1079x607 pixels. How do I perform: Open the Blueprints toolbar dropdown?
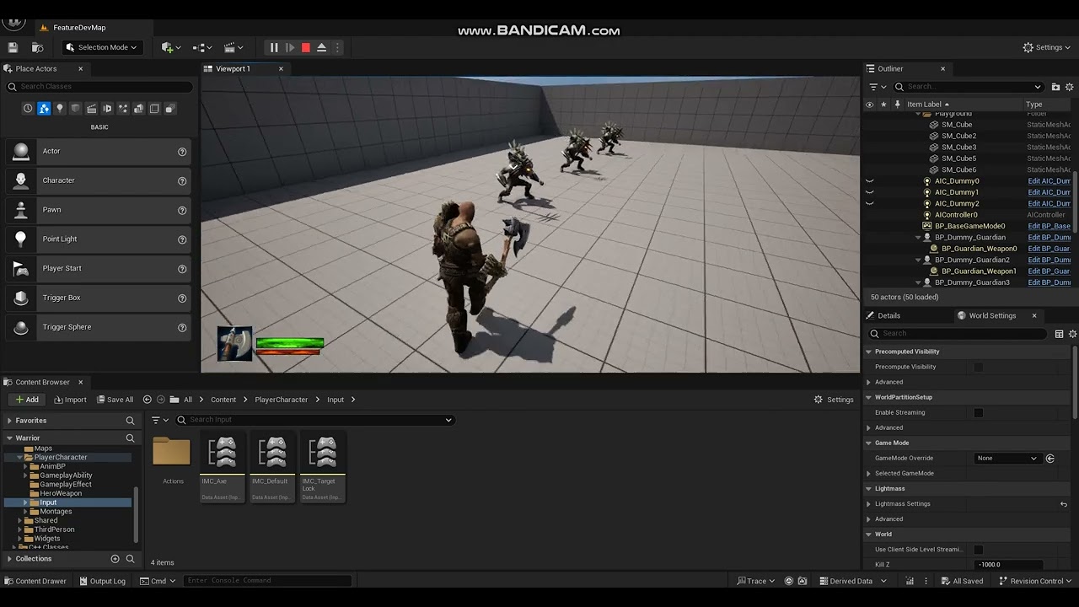coord(201,47)
